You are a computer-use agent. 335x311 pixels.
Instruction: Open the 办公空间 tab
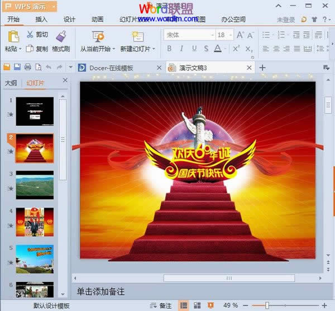[233, 19]
